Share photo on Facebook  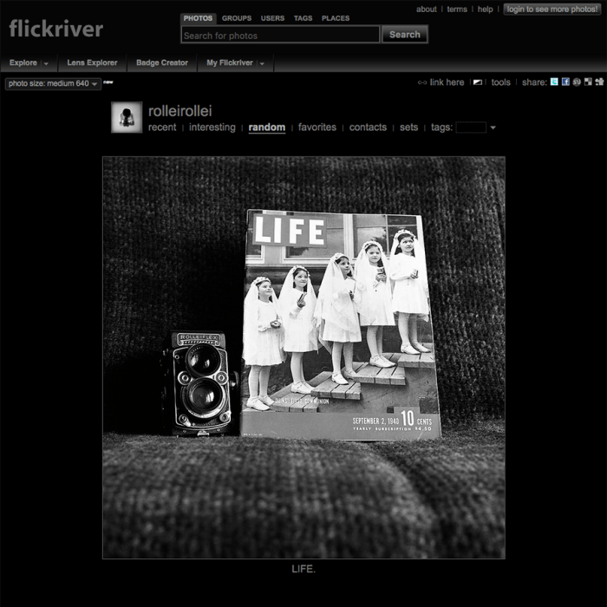[565, 82]
